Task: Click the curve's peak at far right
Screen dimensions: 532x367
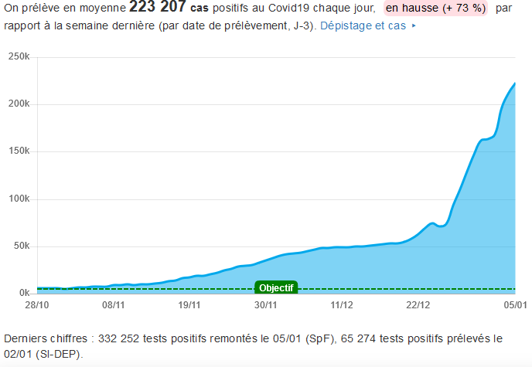Action: pyautogui.click(x=514, y=83)
